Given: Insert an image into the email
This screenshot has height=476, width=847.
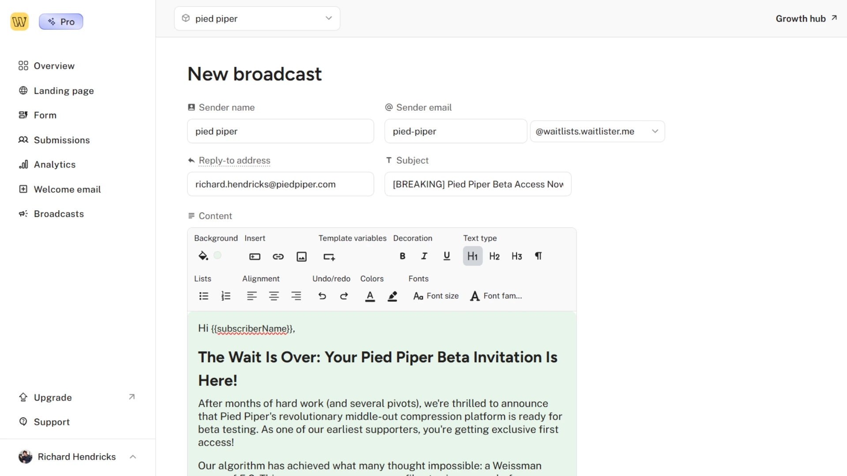Looking at the screenshot, I should click(x=302, y=256).
